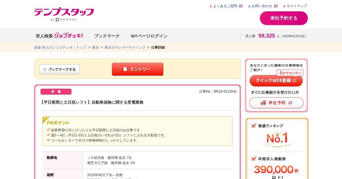The image size is (342, 179).
Task: Open the よくあるご質問 link
Action: 225,6
